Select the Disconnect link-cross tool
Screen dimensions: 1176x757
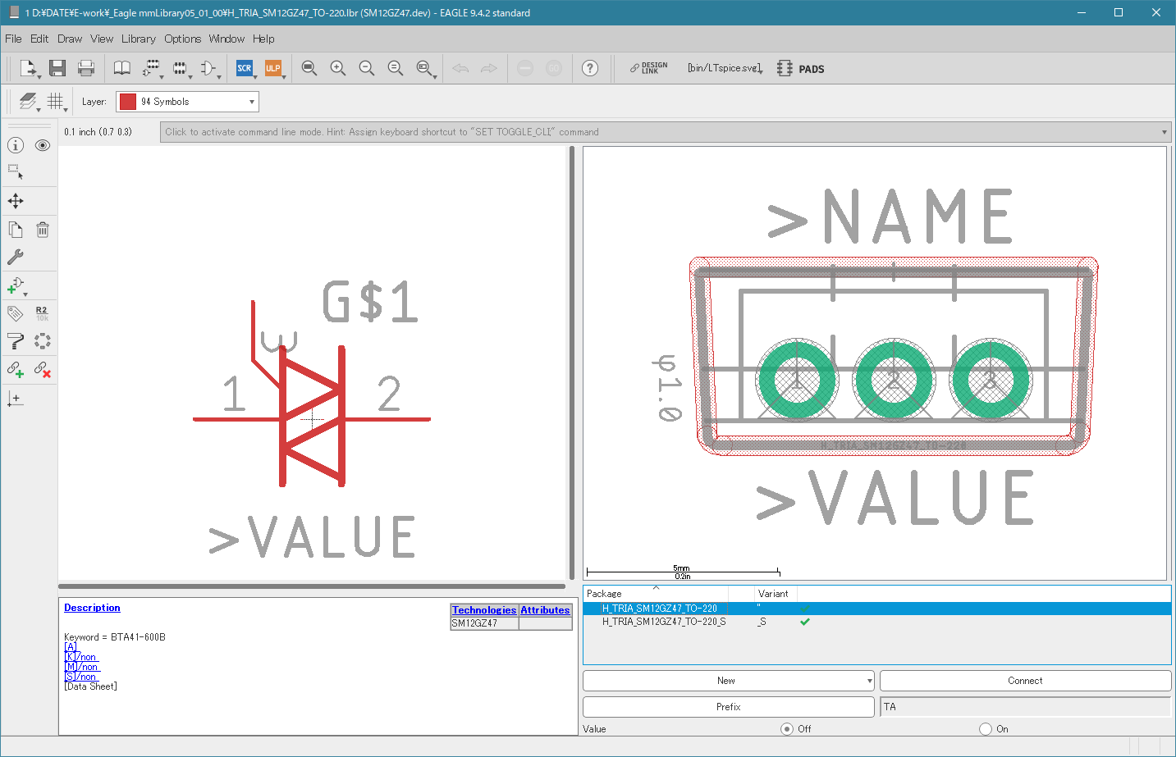(x=43, y=369)
